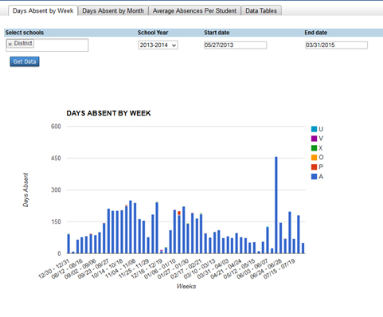Open the Data Tables tab
This screenshot has width=383, height=317.
[261, 11]
